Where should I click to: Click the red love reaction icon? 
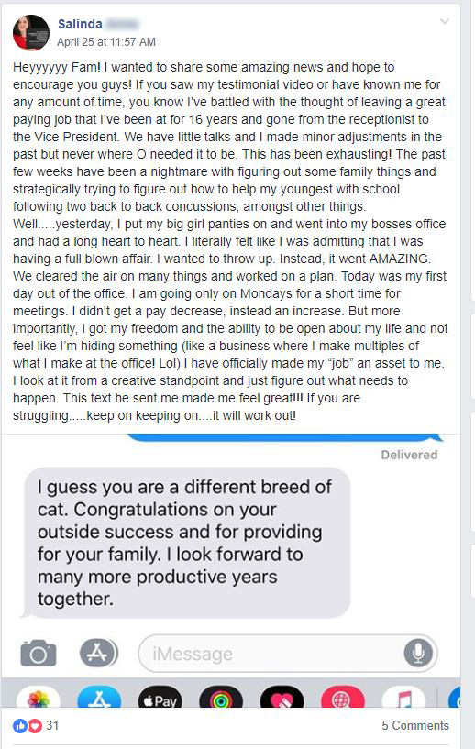pyautogui.click(x=35, y=726)
